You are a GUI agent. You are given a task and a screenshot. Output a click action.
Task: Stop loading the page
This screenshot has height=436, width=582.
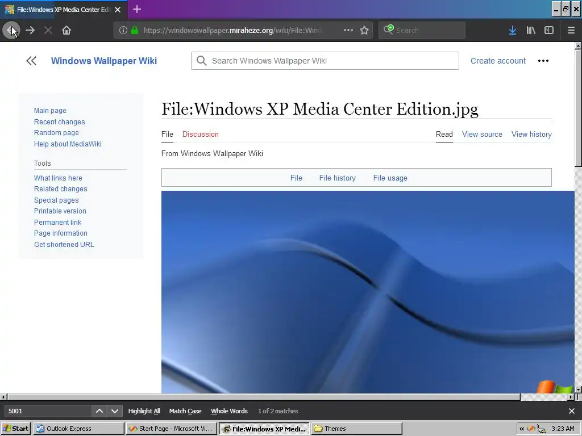[x=48, y=30]
